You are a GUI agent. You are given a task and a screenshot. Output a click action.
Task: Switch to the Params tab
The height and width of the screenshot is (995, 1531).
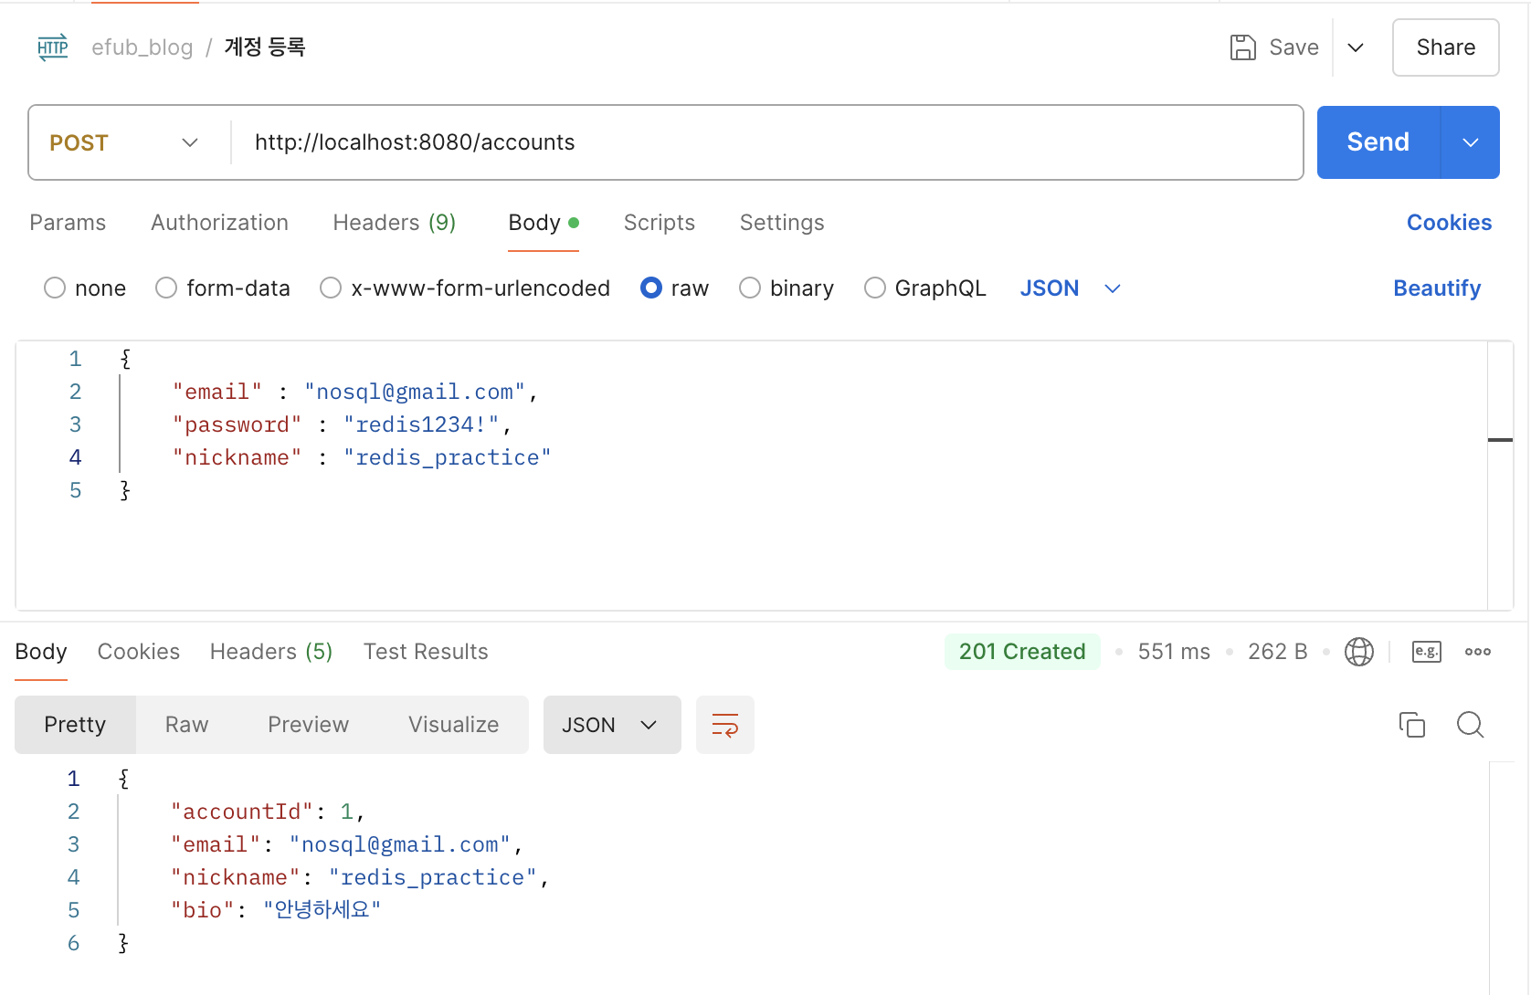(68, 223)
